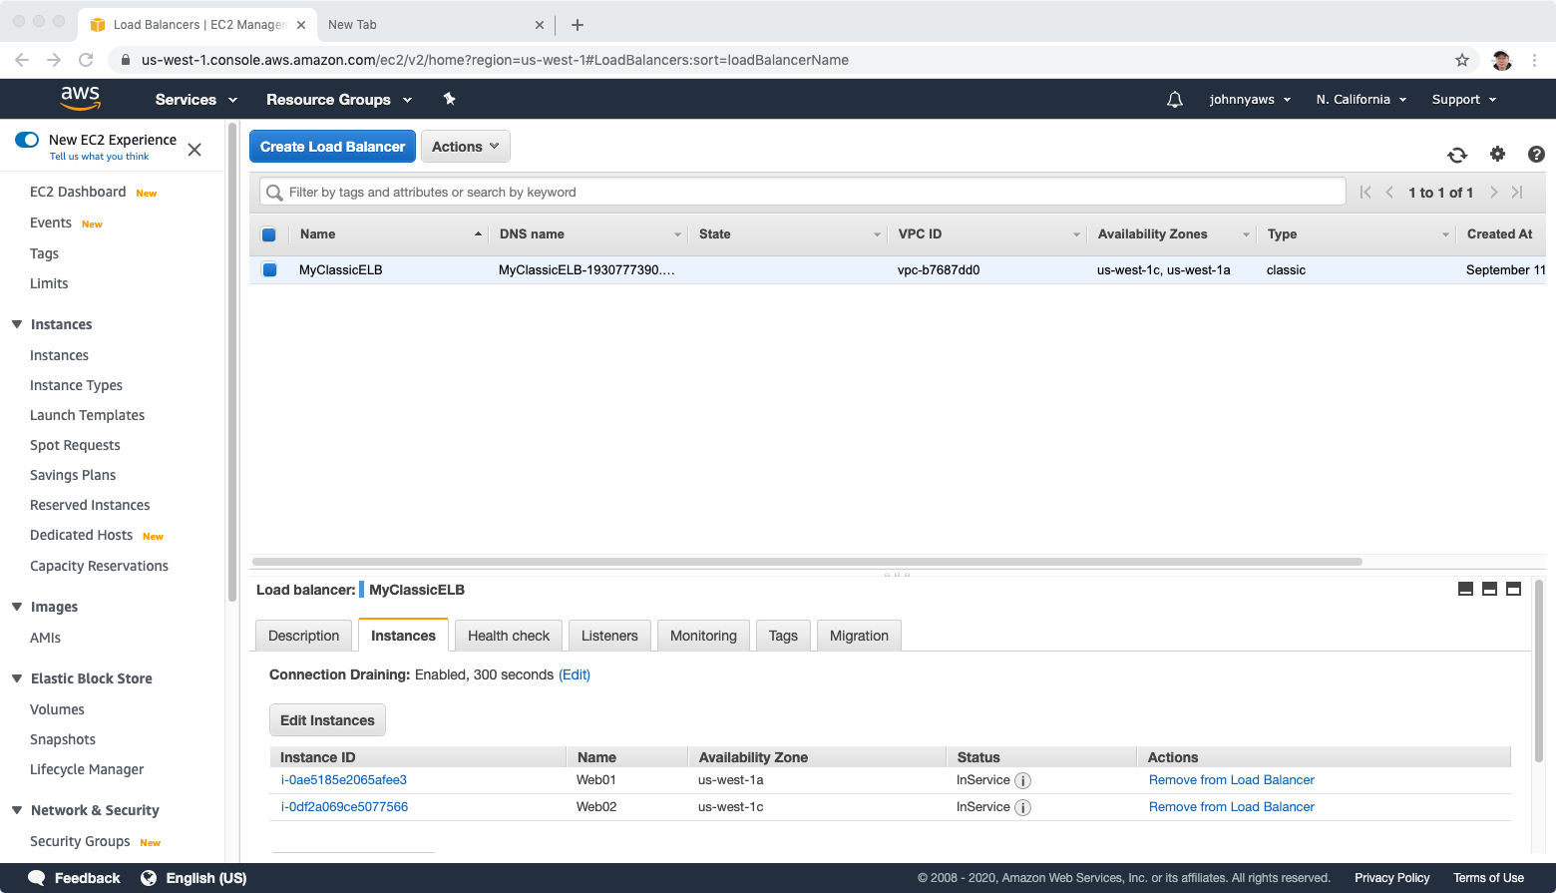Click the pin shortcut icon in navbar
This screenshot has width=1556, height=893.
click(449, 99)
